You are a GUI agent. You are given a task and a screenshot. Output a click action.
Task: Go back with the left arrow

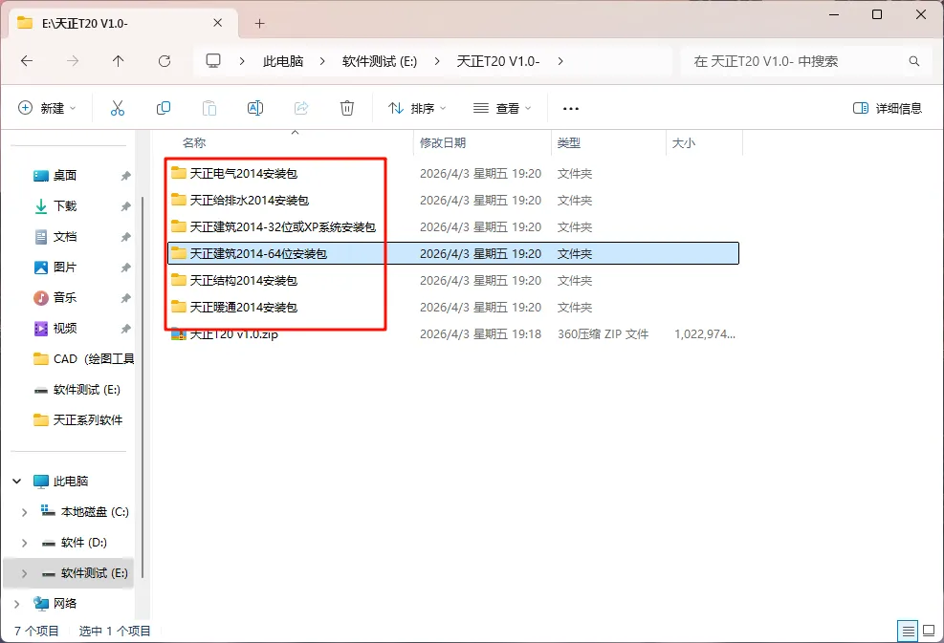coord(27,61)
